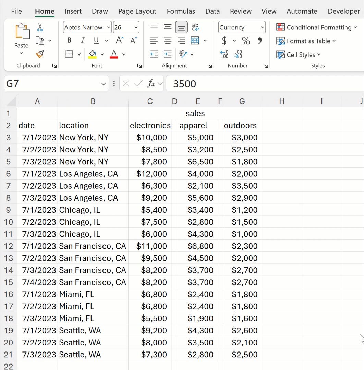
Task: Open the Conditional Formatting menu
Action: [x=317, y=27]
